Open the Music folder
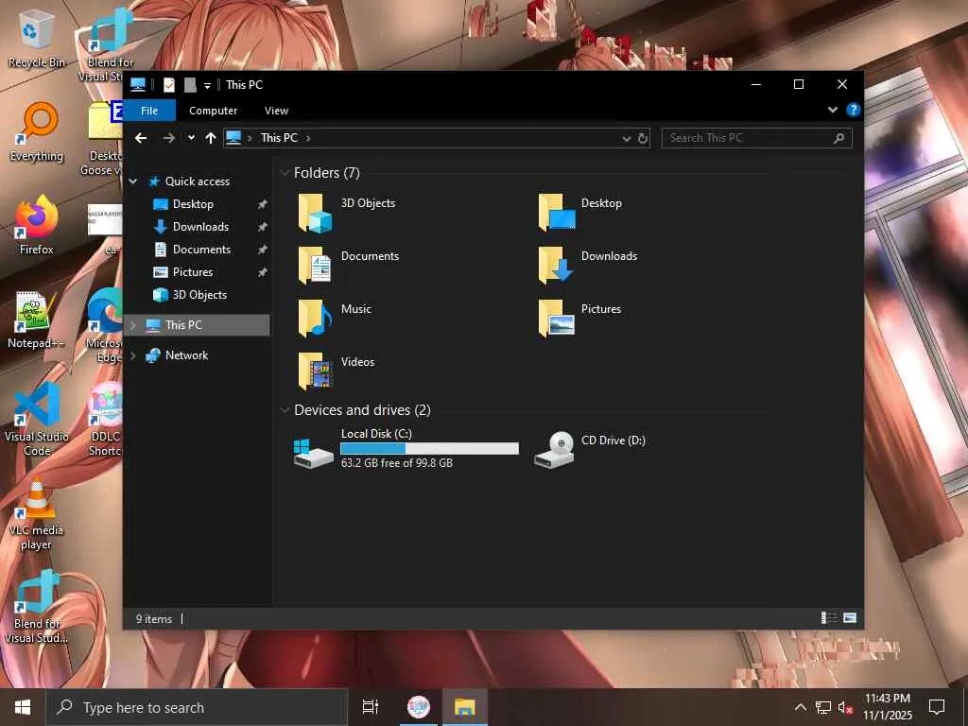Image resolution: width=968 pixels, height=726 pixels. pos(315,319)
